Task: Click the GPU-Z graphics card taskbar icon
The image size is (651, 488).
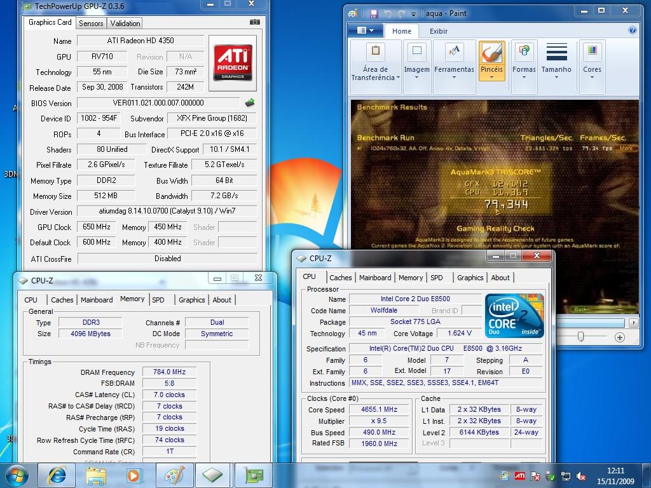Action: pyautogui.click(x=254, y=475)
